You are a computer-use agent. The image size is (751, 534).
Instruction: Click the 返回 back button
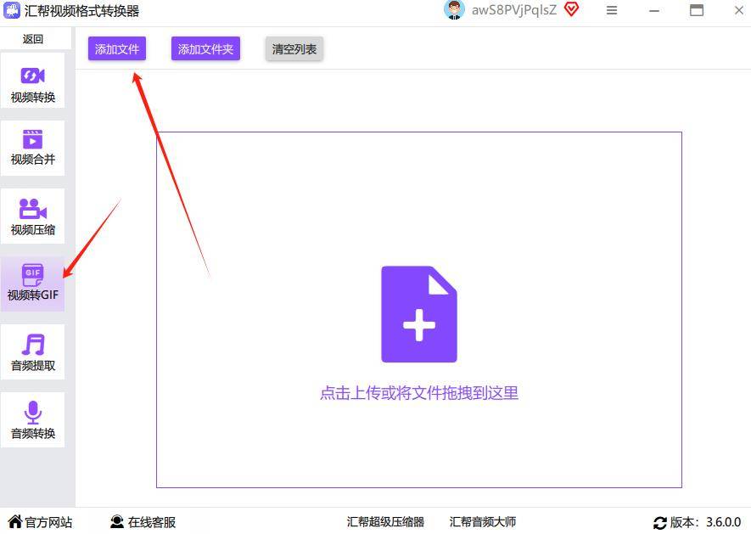33,39
